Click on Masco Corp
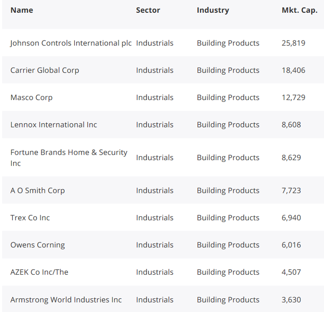This screenshot has width=324, height=312. (x=31, y=98)
